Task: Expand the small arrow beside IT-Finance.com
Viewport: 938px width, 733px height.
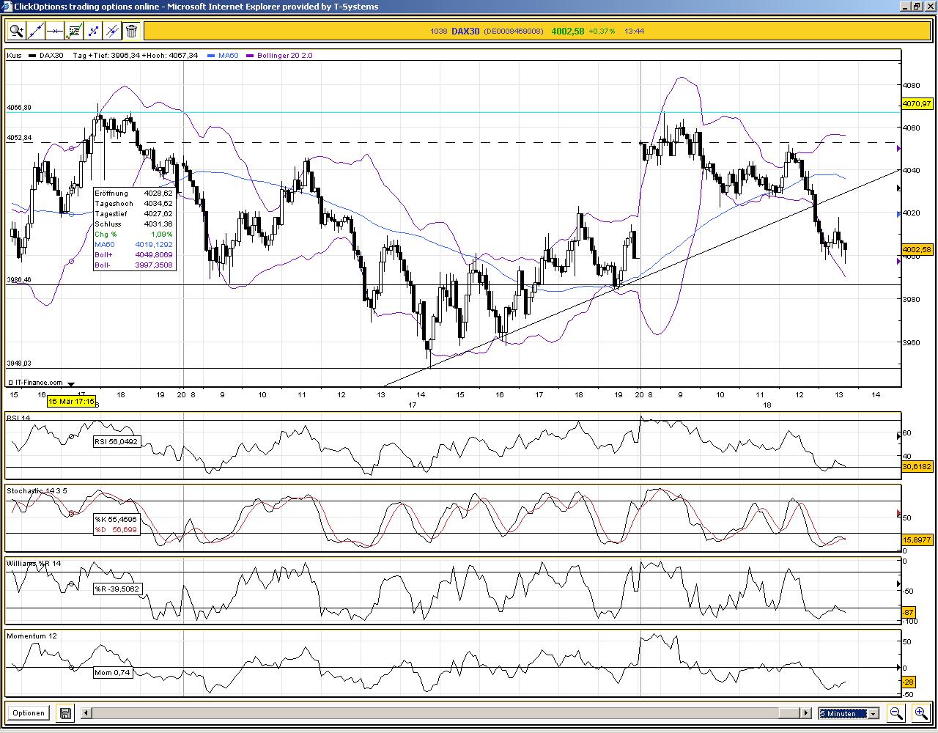Action: (x=71, y=383)
